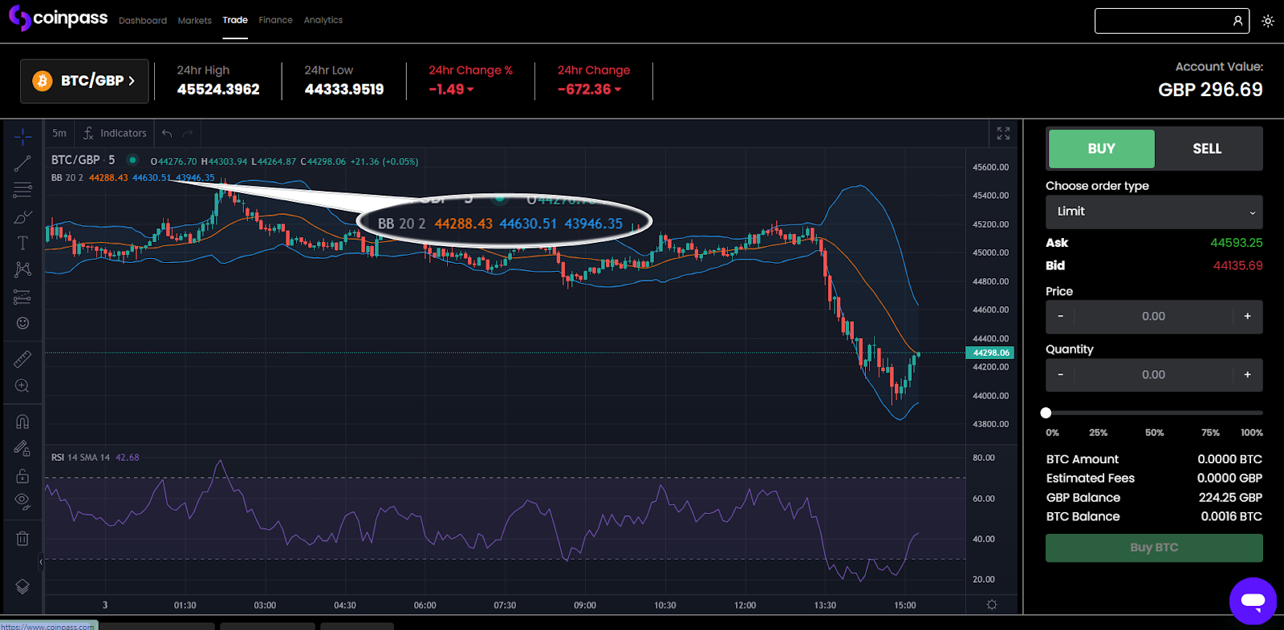Open the Limit order type dropdown
The height and width of the screenshot is (630, 1284).
[1153, 212]
